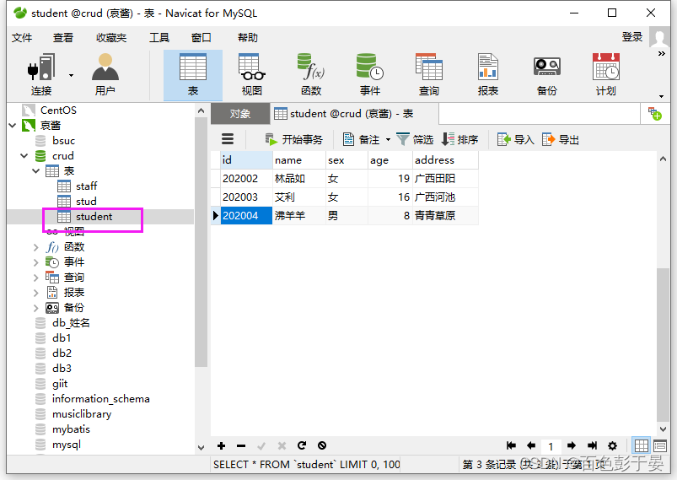The width and height of the screenshot is (677, 480).
Task: Click the 导出 export button
Action: click(x=561, y=139)
